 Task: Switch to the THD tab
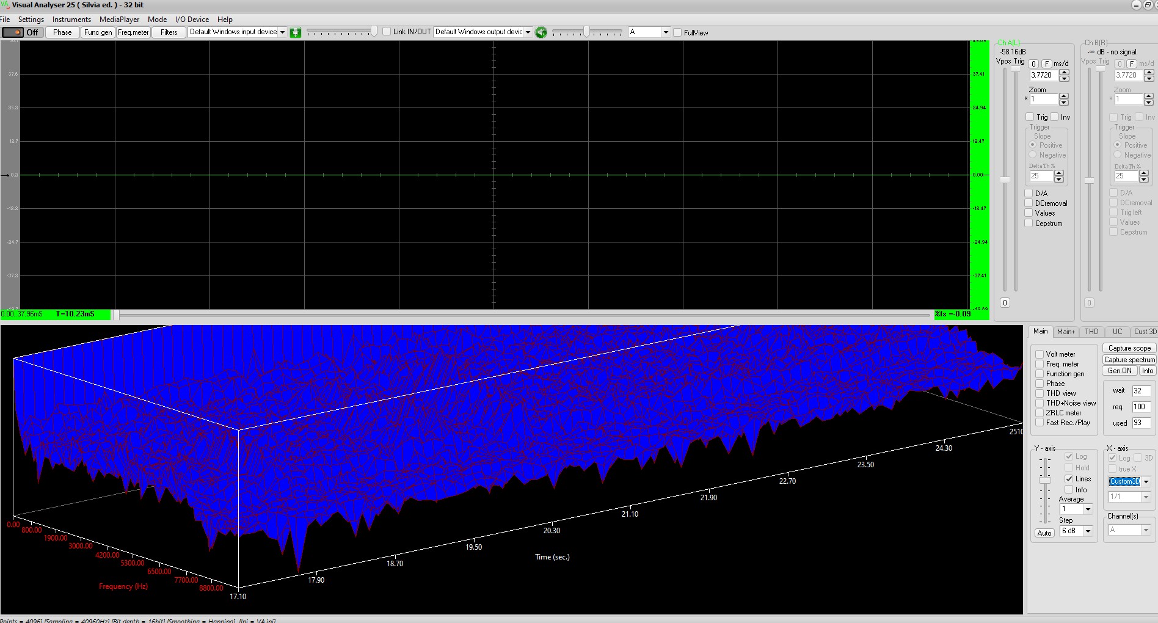1091,332
